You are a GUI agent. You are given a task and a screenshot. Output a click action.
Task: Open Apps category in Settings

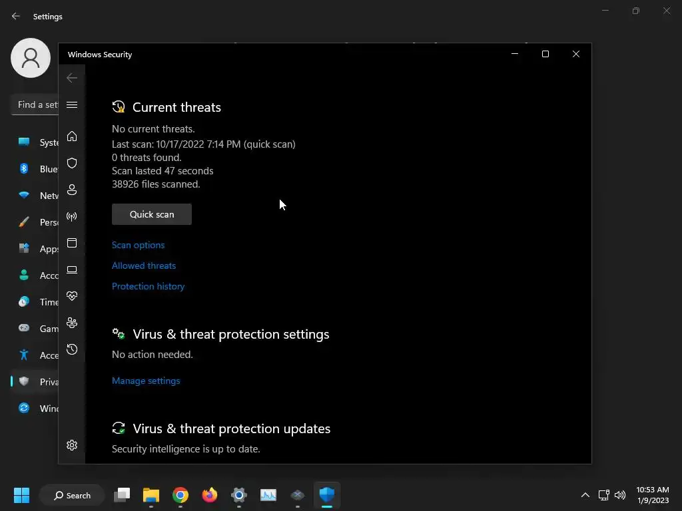35,249
